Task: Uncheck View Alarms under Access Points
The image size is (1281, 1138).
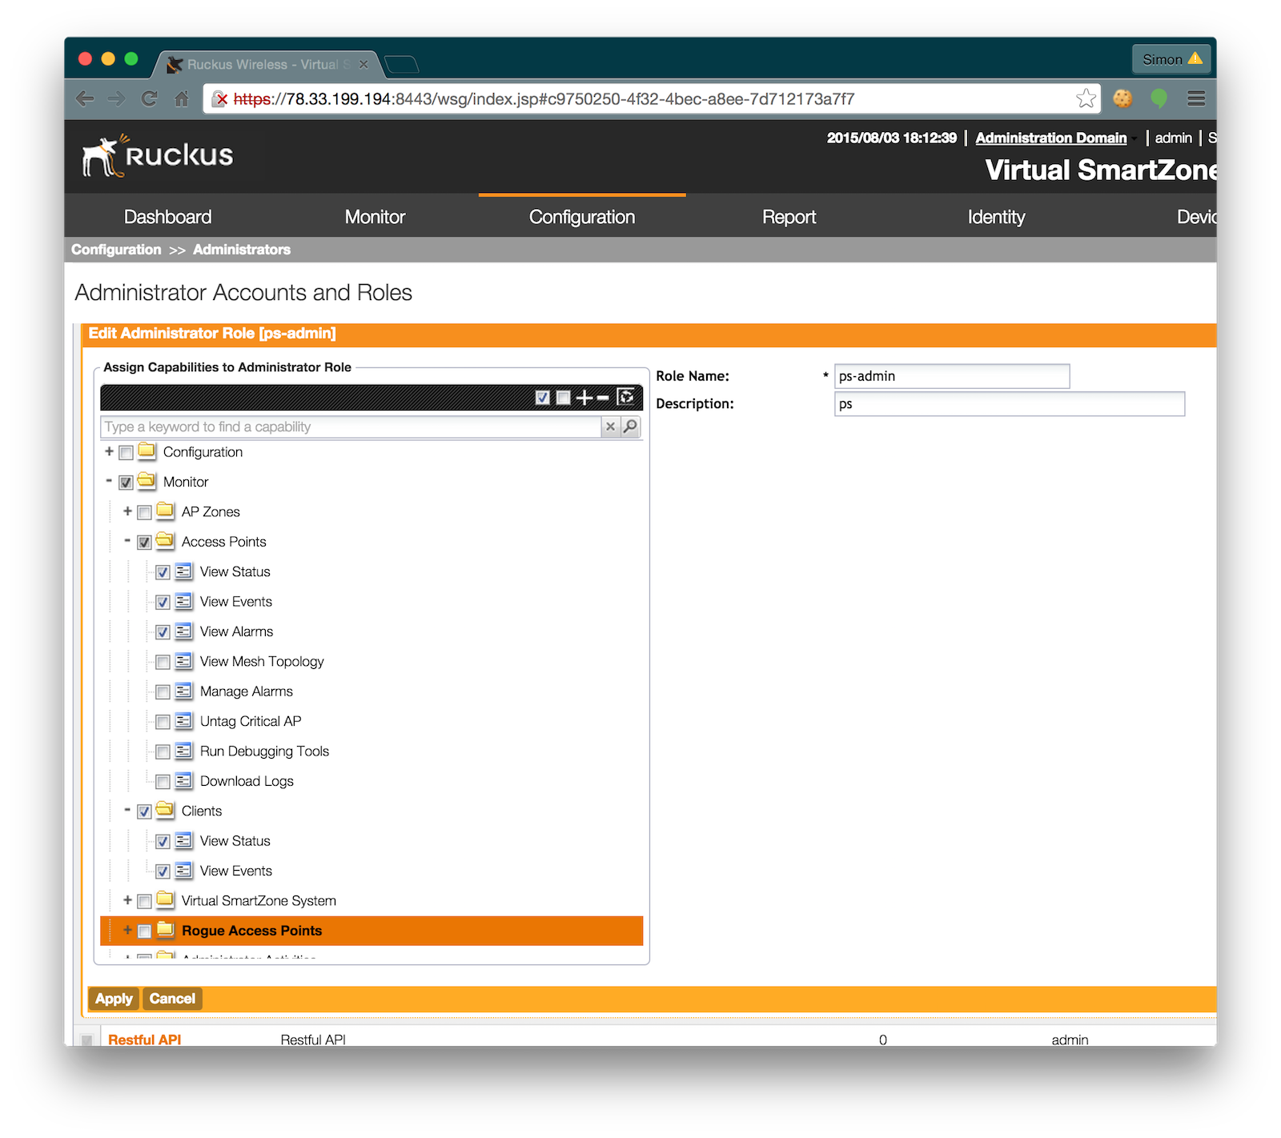Action: click(163, 632)
